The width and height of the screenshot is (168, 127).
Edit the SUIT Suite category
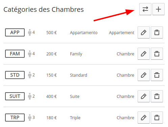tap(144, 96)
